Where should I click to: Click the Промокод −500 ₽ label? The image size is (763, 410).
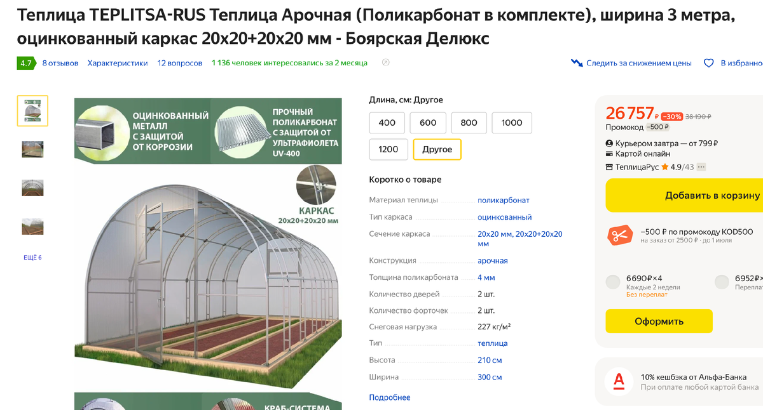click(x=637, y=127)
